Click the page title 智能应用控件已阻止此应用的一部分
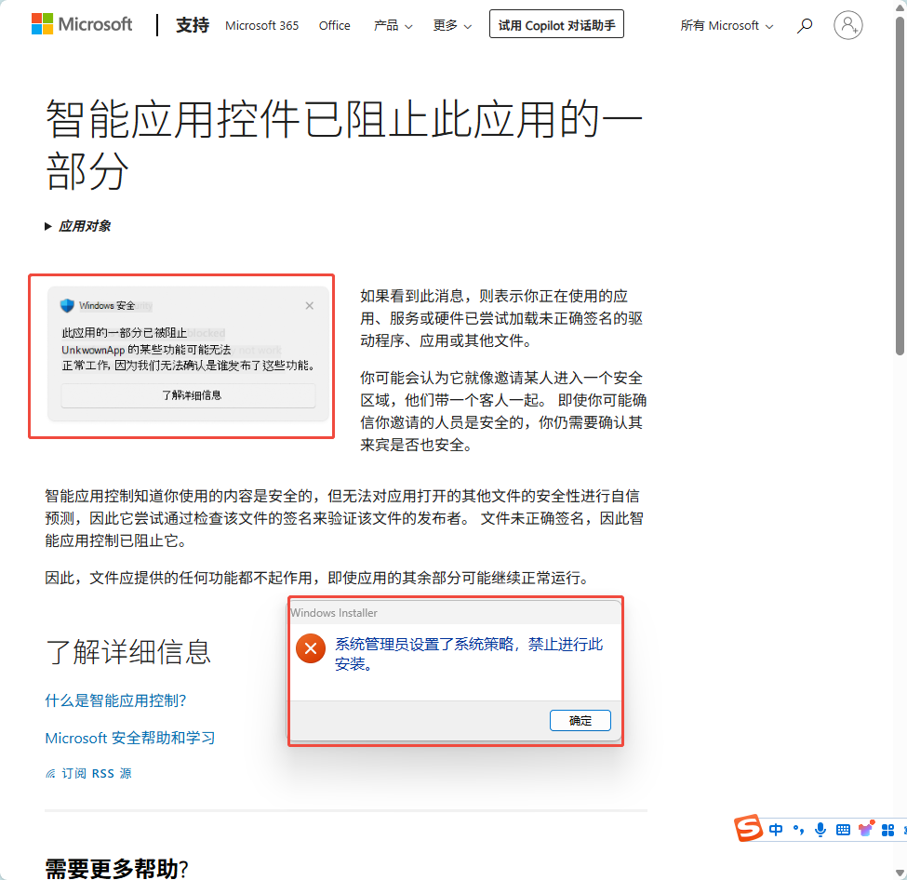The image size is (907, 880). click(343, 144)
